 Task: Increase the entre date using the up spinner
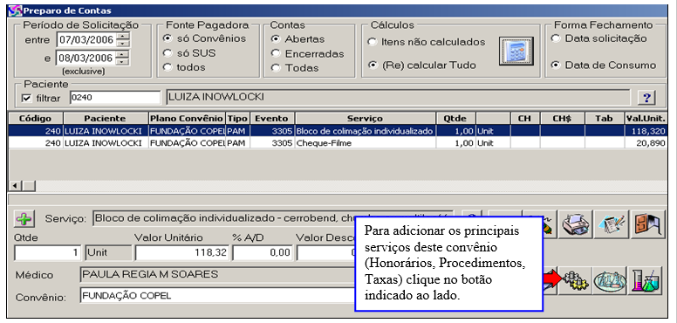(123, 37)
